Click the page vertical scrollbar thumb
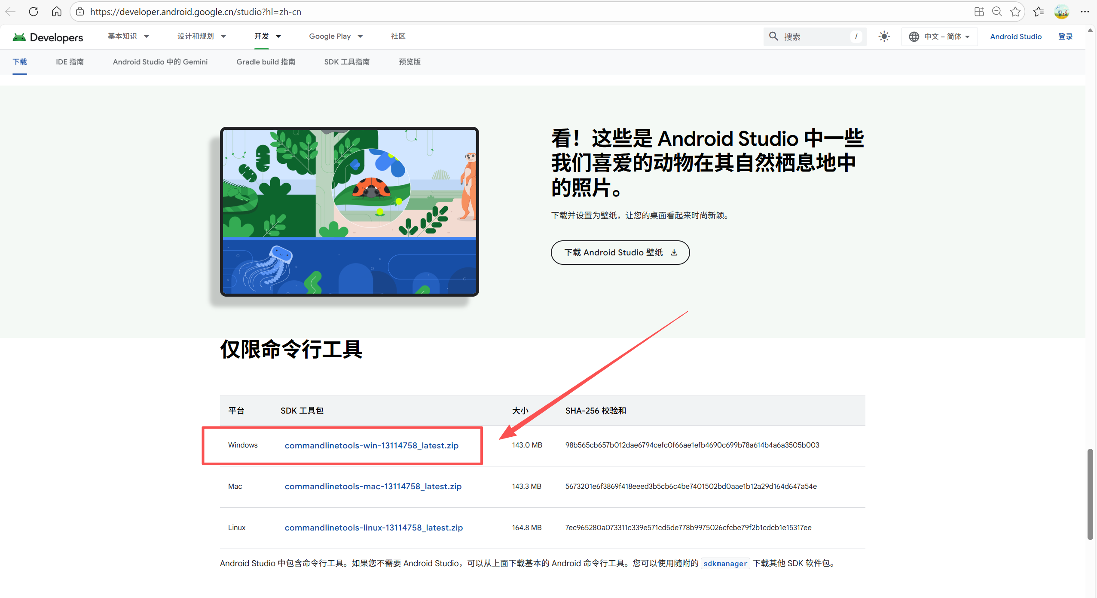Image resolution: width=1097 pixels, height=598 pixels. [x=1090, y=494]
